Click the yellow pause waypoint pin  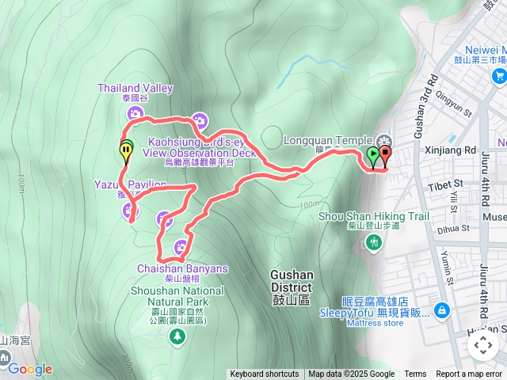click(x=126, y=153)
